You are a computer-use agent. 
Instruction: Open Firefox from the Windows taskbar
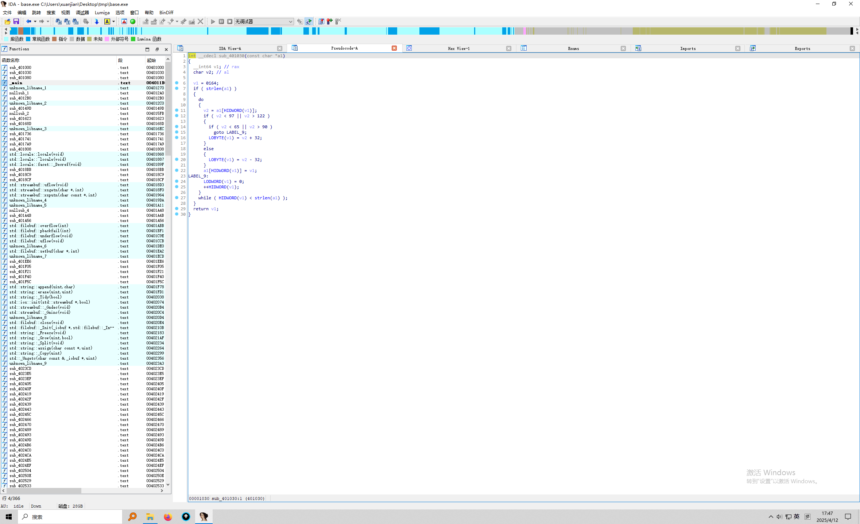click(168, 517)
